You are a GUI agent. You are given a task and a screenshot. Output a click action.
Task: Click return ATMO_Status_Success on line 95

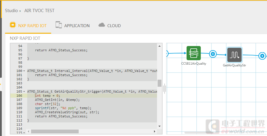[61, 50]
